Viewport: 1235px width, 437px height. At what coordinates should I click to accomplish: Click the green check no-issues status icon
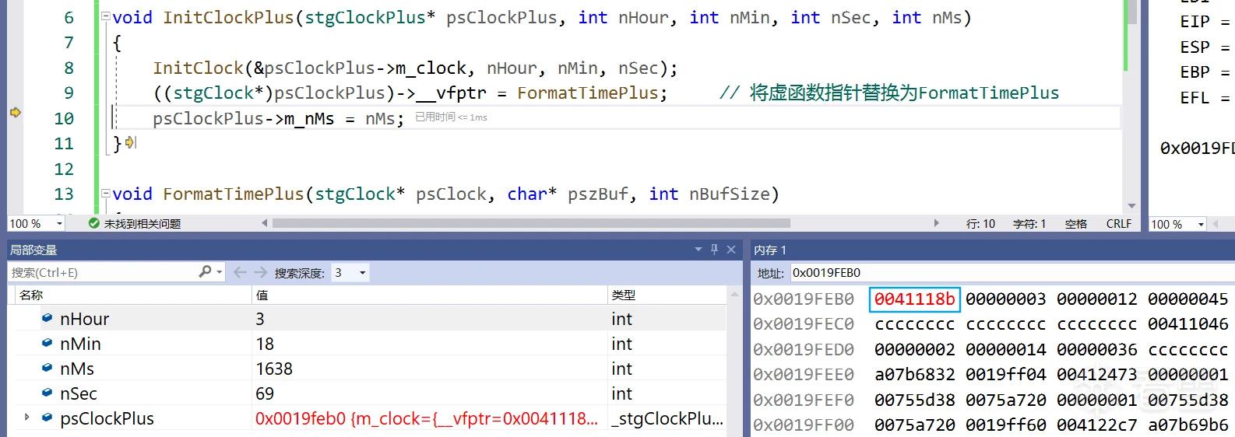[94, 223]
